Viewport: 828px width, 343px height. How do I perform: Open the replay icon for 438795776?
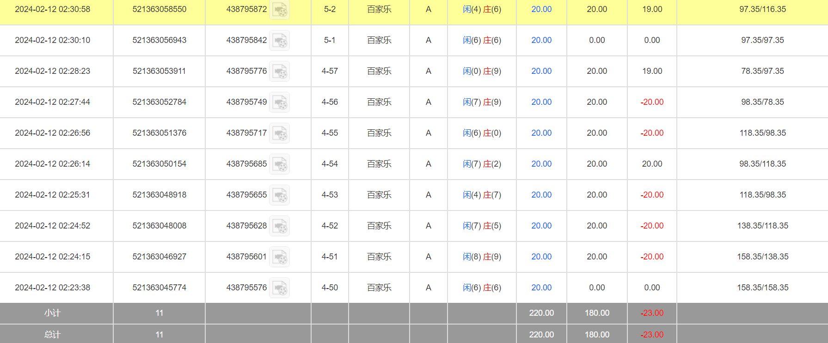click(279, 72)
